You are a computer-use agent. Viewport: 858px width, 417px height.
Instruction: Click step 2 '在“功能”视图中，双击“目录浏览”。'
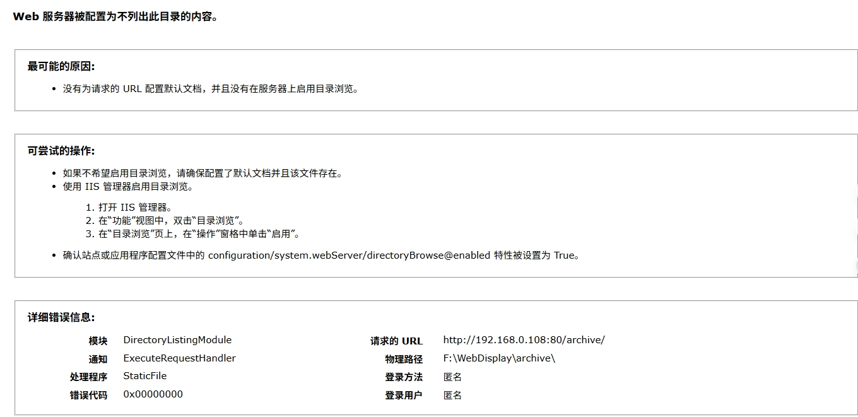point(171,221)
